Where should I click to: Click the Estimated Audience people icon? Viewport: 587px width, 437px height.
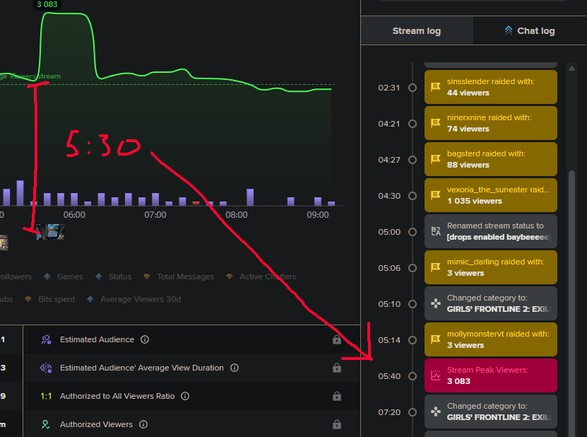tap(46, 339)
